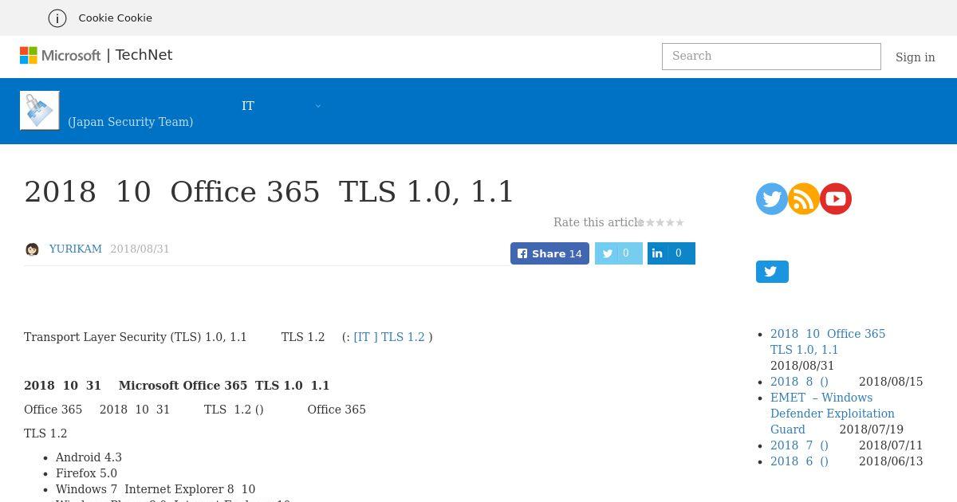
Task: Click the Android 4.3 list item
Action: click(89, 457)
